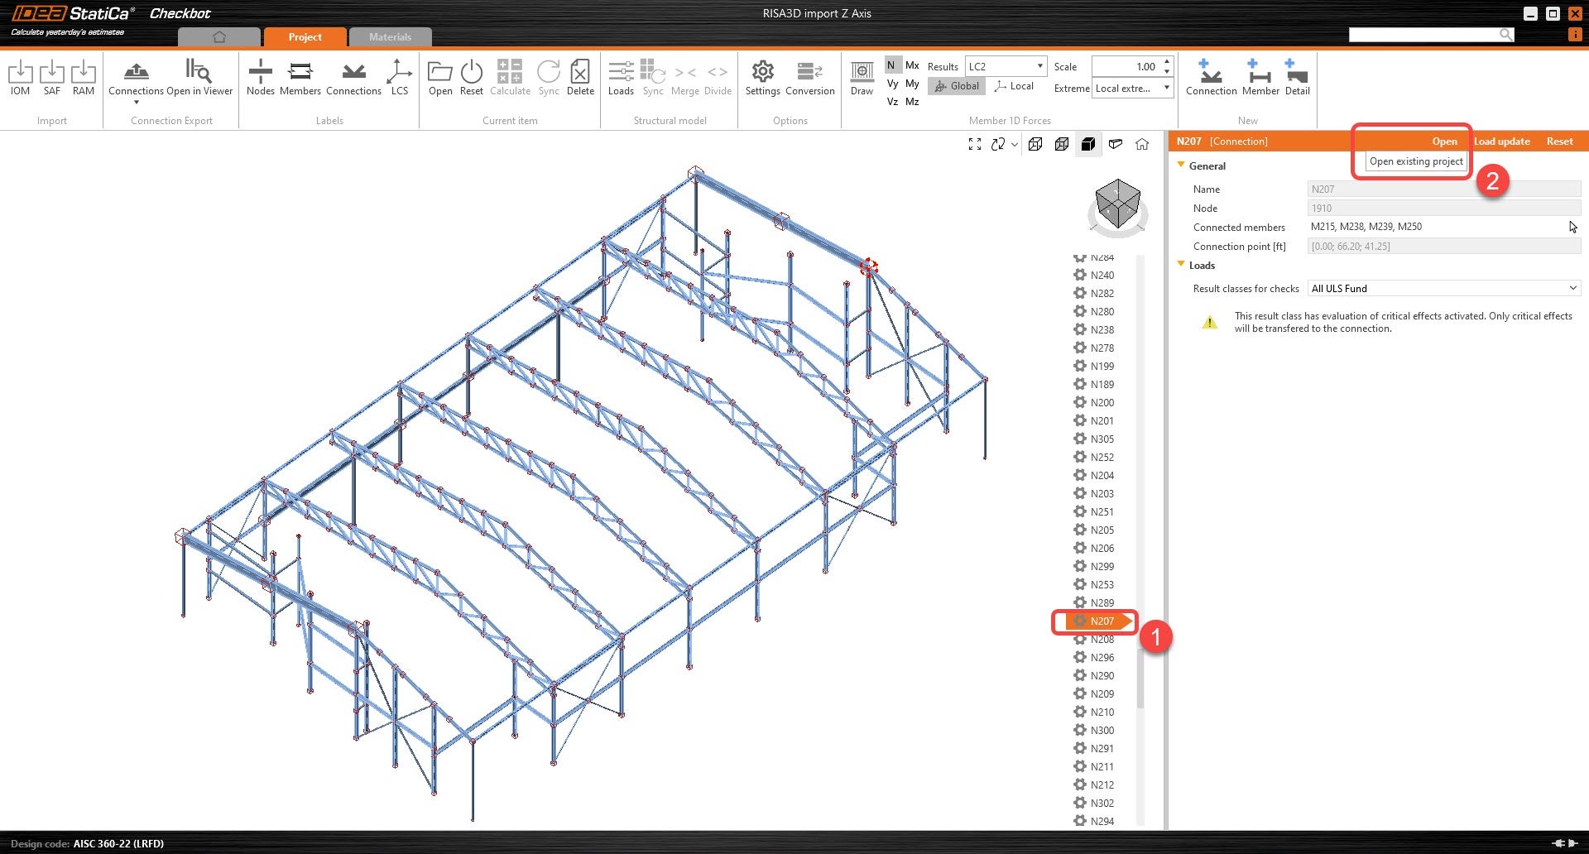
Task: Switch member forces to Local
Action: pyautogui.click(x=1014, y=86)
